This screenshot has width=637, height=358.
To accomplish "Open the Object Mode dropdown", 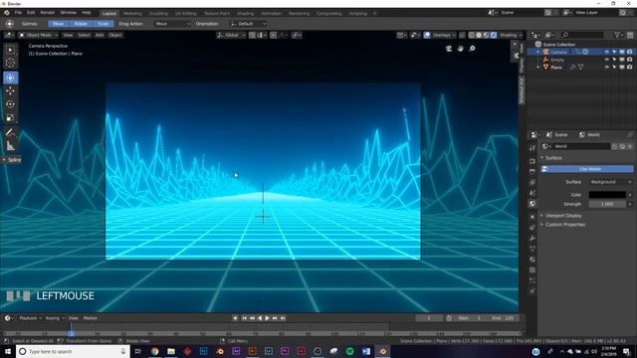I will tap(38, 36).
